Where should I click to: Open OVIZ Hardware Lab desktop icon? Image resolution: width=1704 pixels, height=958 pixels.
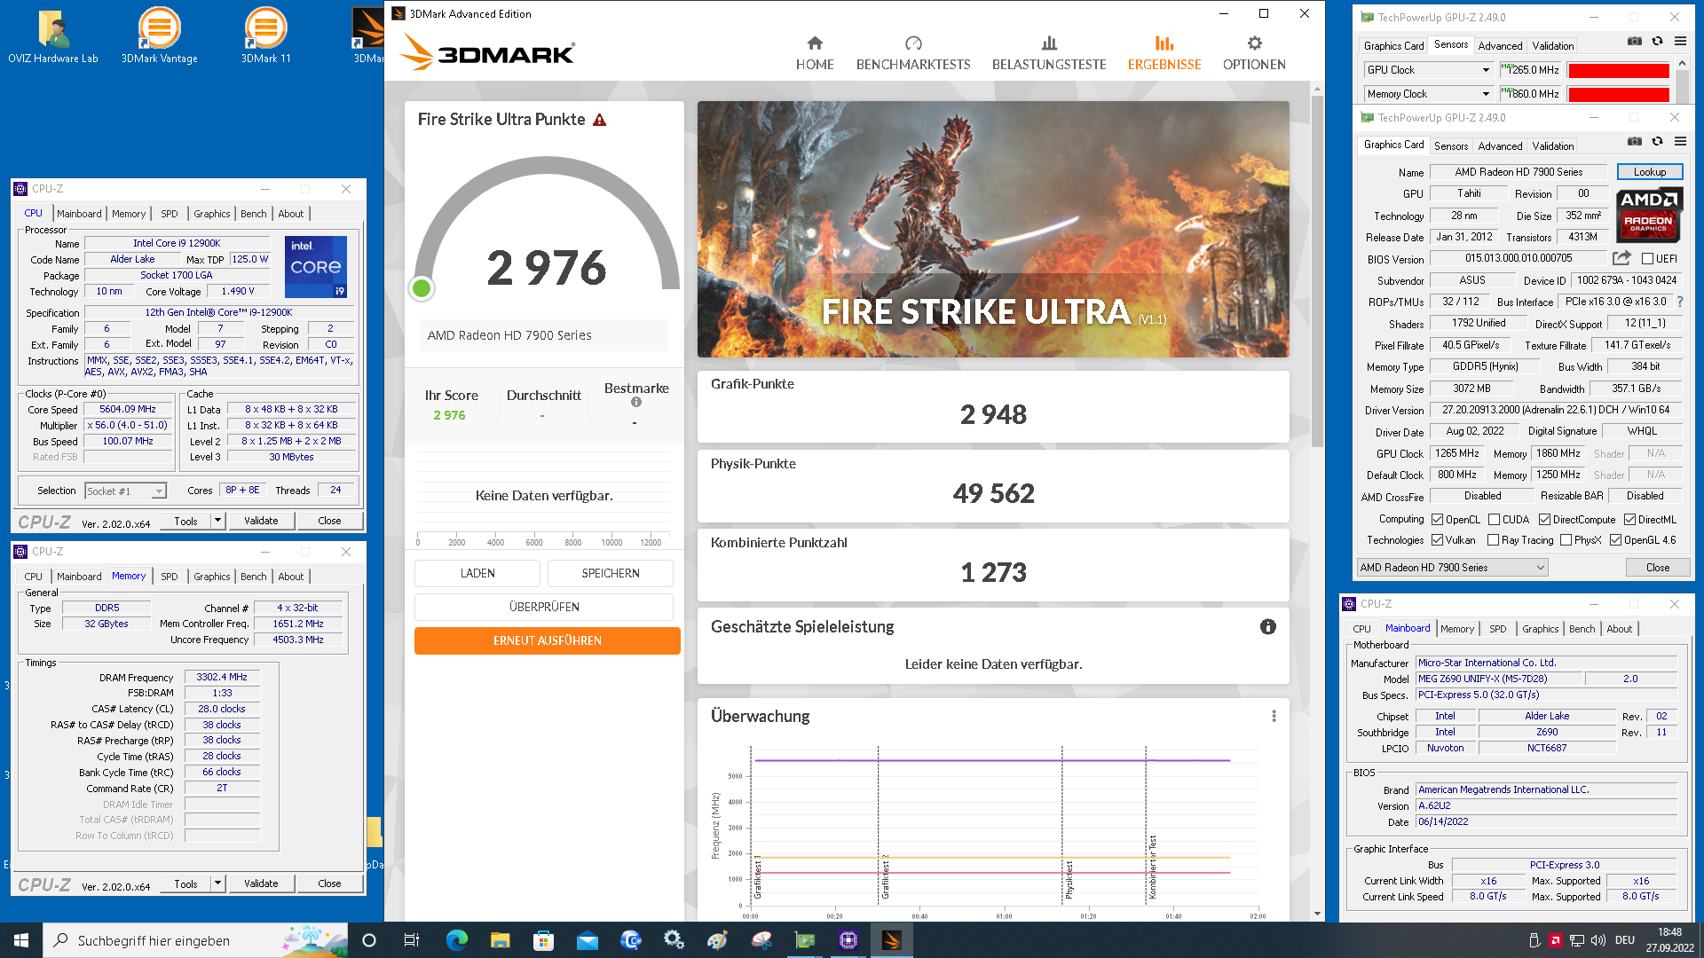click(x=53, y=35)
